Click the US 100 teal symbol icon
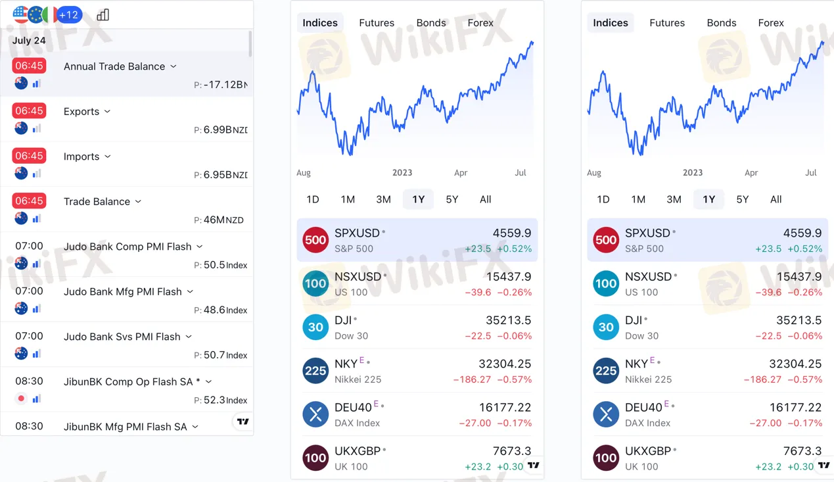Screen dimensions: 834x482 pos(315,283)
